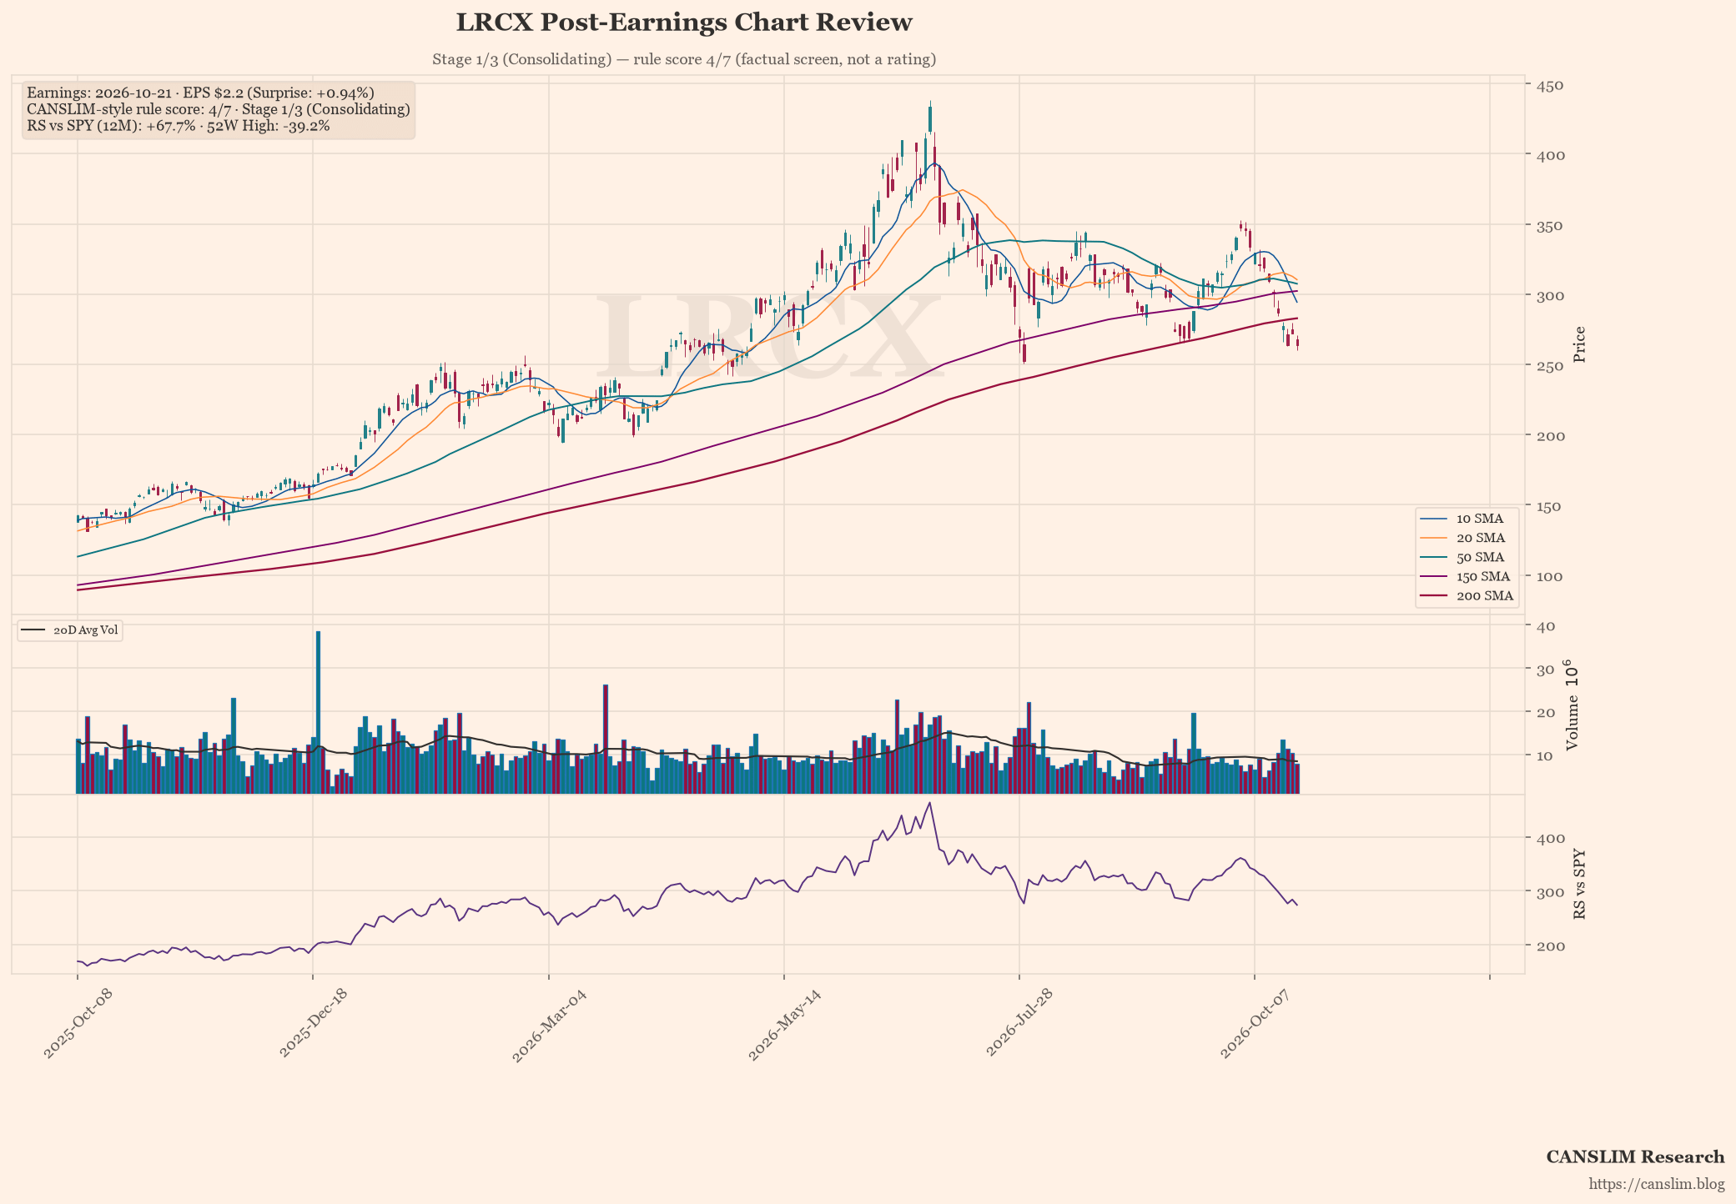Screen dimensions: 1736x1204
Task: Select the 10 SMA legend entry
Action: tap(1465, 519)
